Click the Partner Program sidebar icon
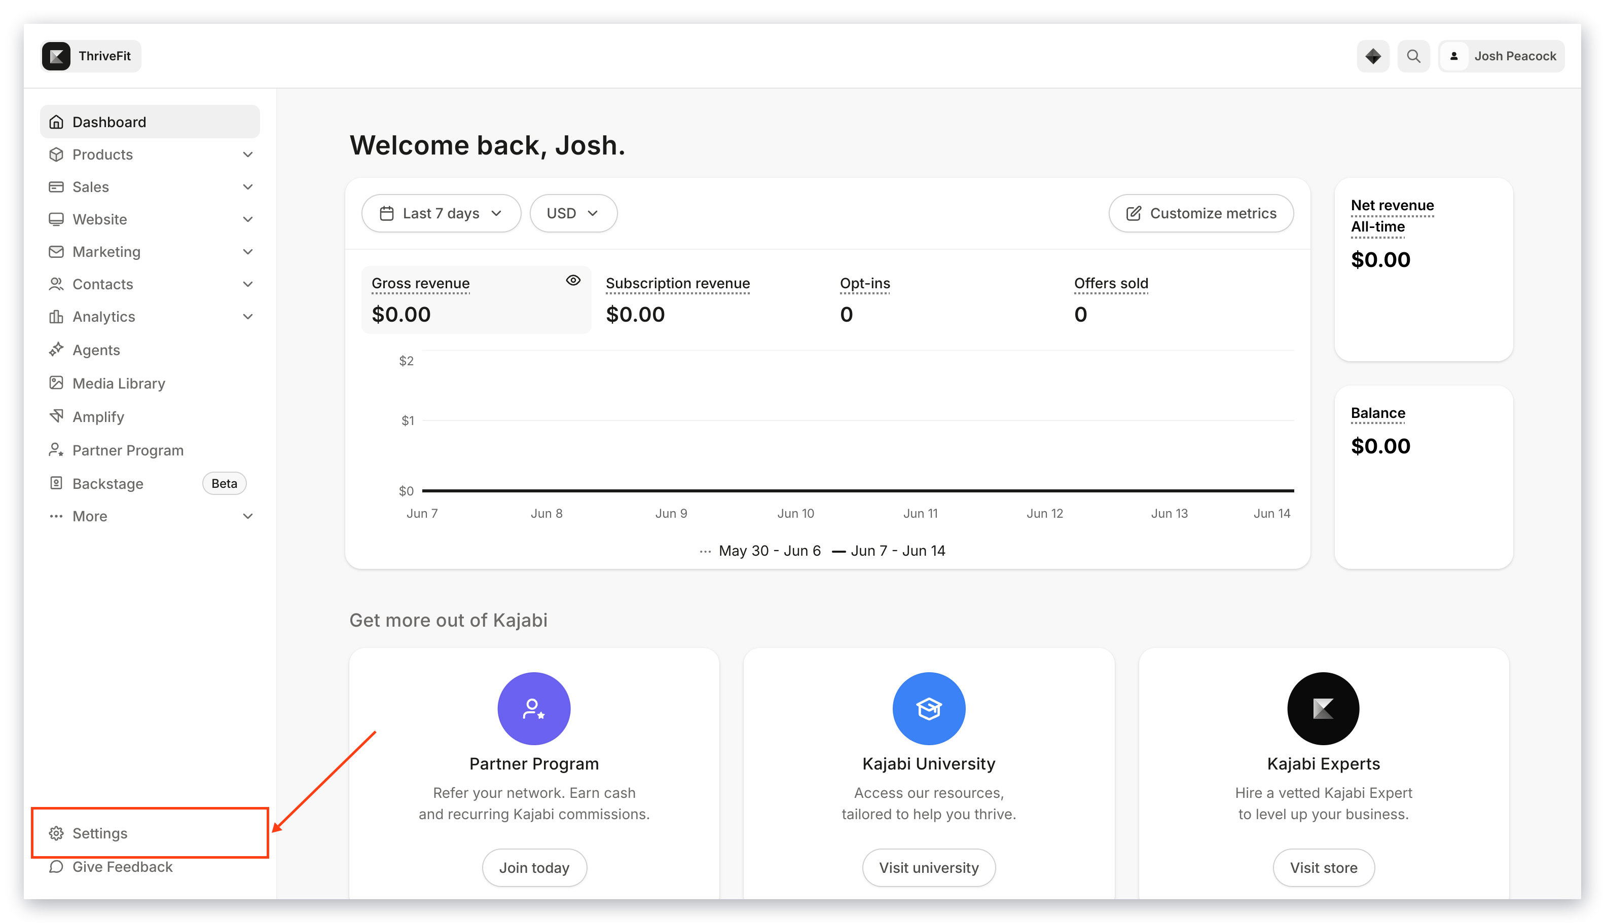The height and width of the screenshot is (923, 1605). (56, 450)
